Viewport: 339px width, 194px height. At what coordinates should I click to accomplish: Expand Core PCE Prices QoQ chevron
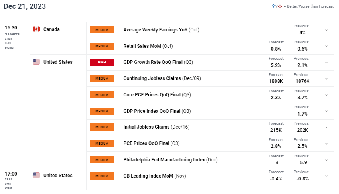327,95
